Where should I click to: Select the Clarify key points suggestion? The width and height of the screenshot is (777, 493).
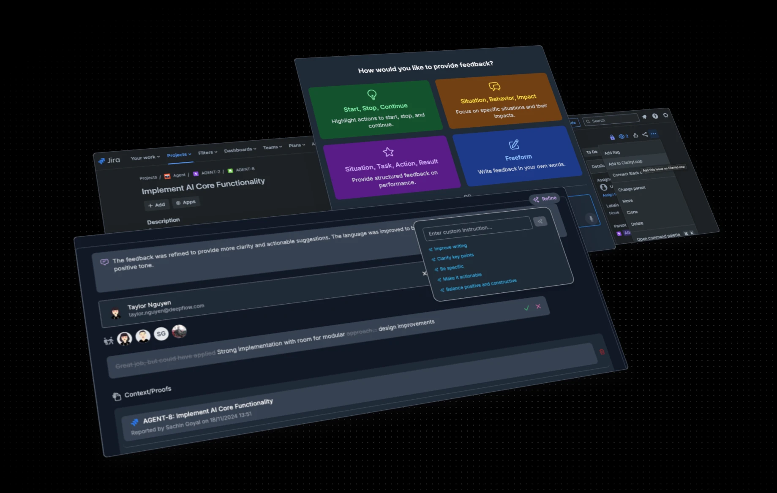click(453, 257)
